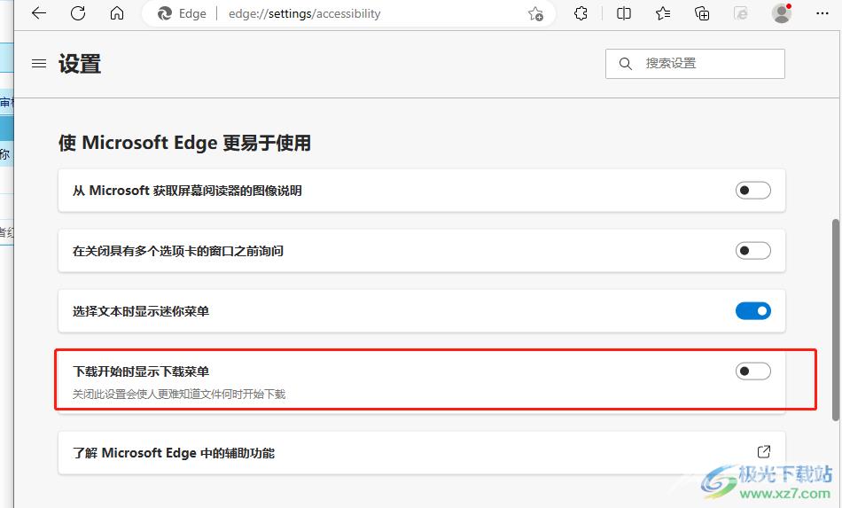The height and width of the screenshot is (508, 842).
Task: Open Collections icon in toolbar
Action: (x=702, y=13)
